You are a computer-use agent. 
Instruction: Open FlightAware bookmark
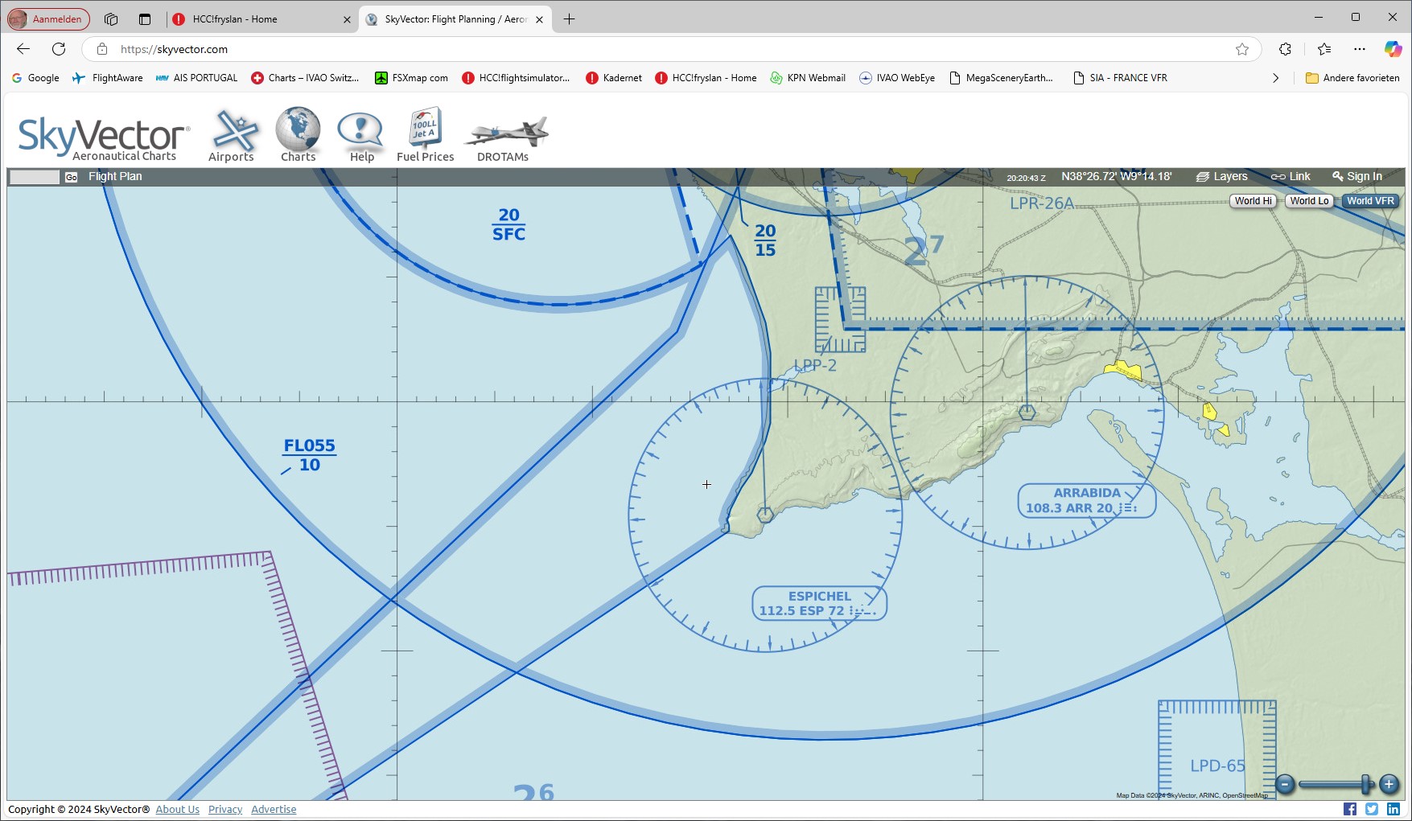click(108, 78)
